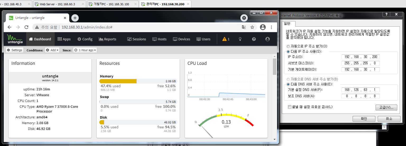
Task: Click the CPU load gauge showing 0.13
Action: click(x=226, y=122)
